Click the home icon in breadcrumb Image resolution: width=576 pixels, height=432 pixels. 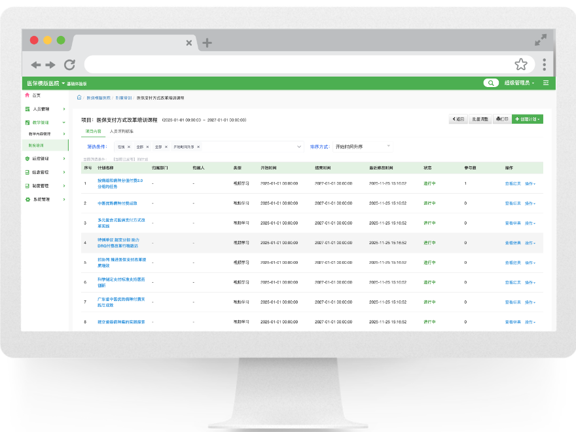coord(79,98)
